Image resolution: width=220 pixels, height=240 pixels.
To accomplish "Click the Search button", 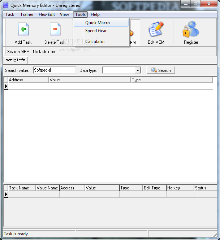I will [x=161, y=70].
